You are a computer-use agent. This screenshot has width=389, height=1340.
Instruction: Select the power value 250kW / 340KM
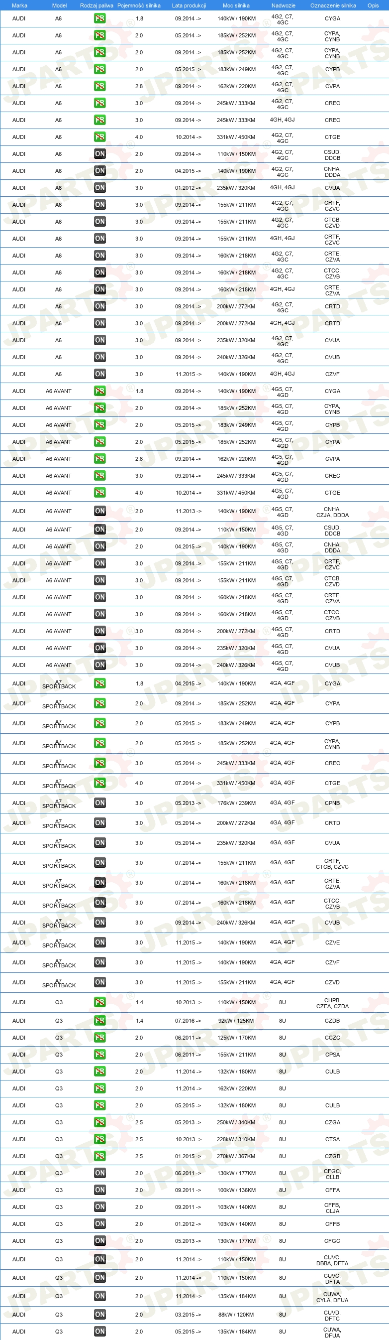(236, 1122)
